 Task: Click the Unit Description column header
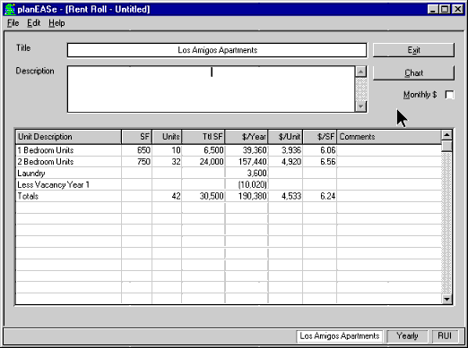pyautogui.click(x=69, y=137)
